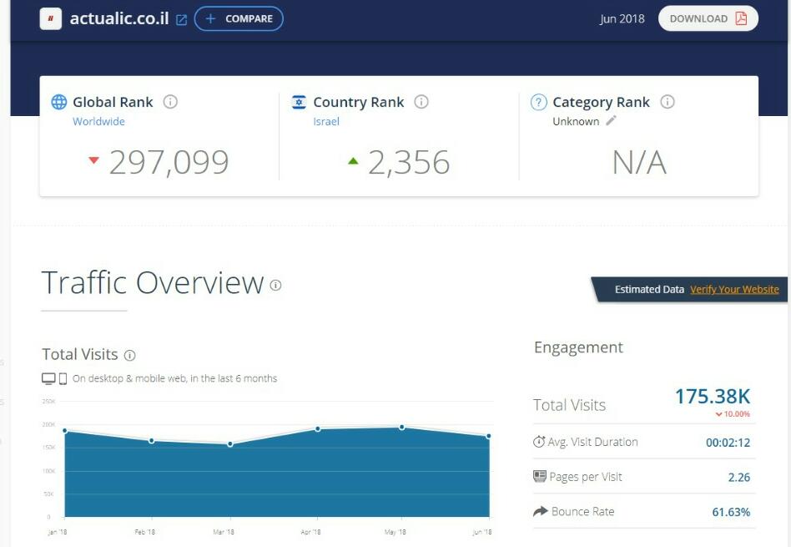Click the Category Rank question mark icon

point(539,102)
